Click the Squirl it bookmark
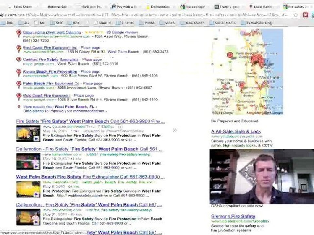The height and width of the screenshot is (235, 314). tap(102, 23)
